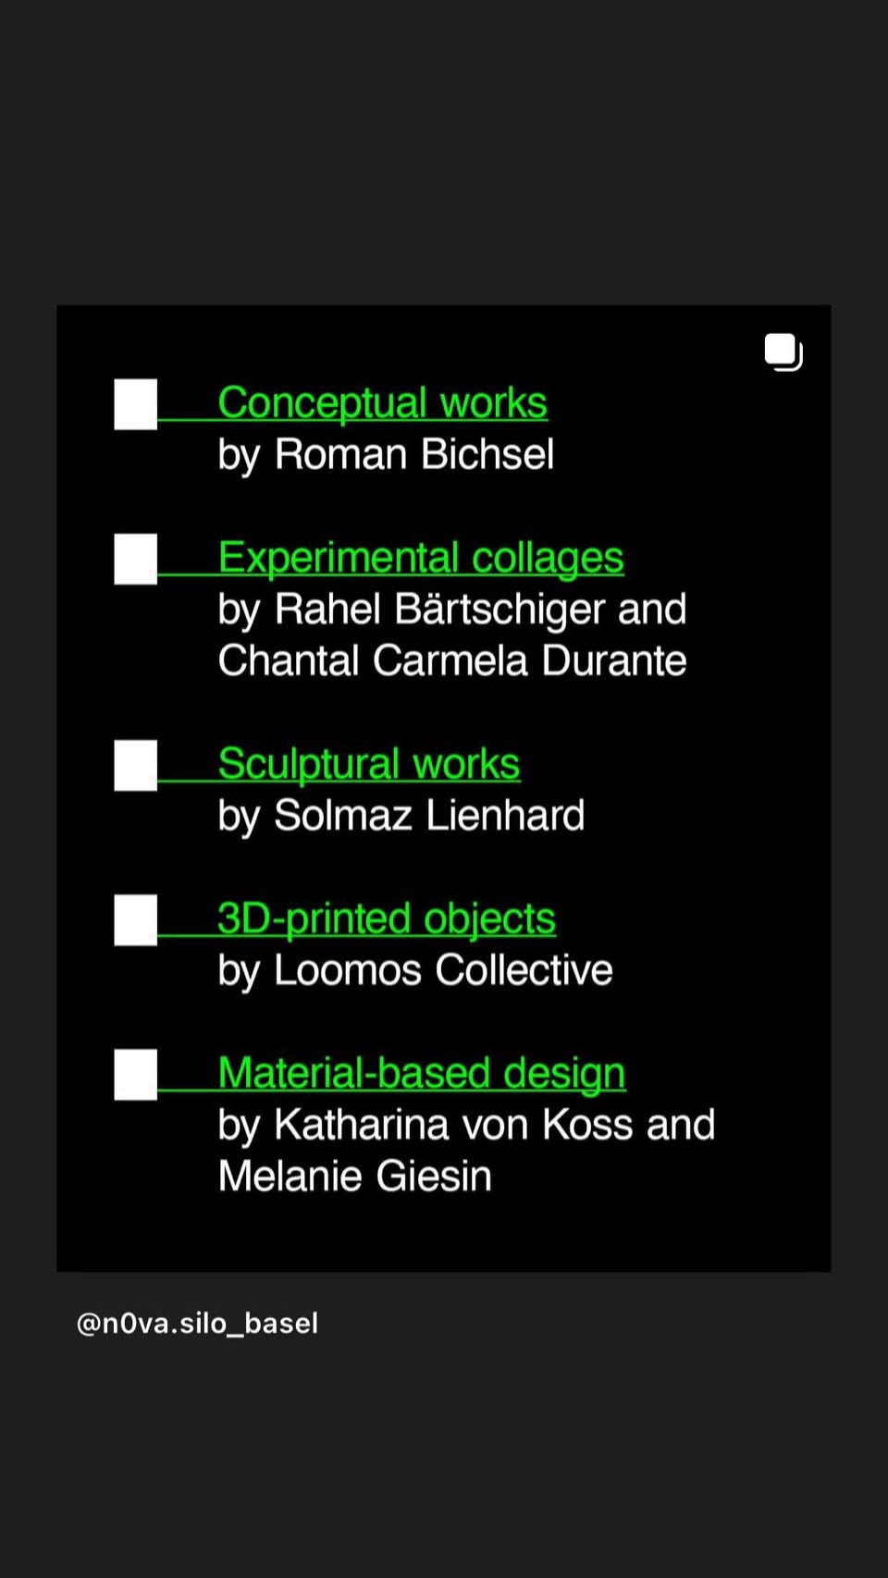Toggle the box beside Sculptural works
This screenshot has height=1578, width=888.
point(136,765)
